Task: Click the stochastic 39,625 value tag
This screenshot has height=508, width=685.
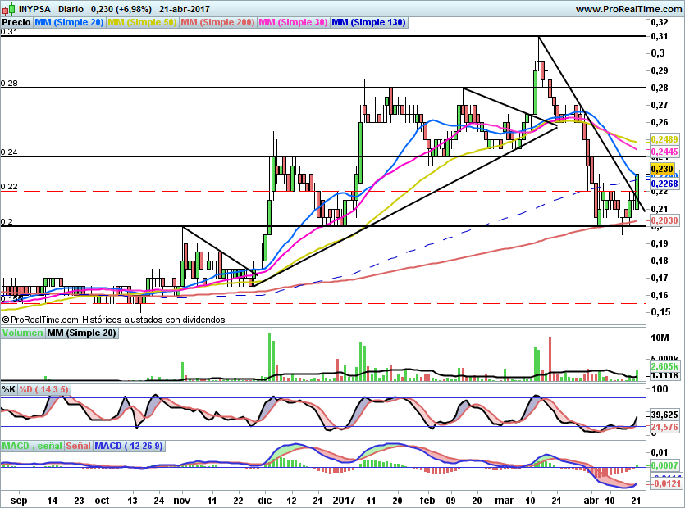Action: click(x=662, y=415)
